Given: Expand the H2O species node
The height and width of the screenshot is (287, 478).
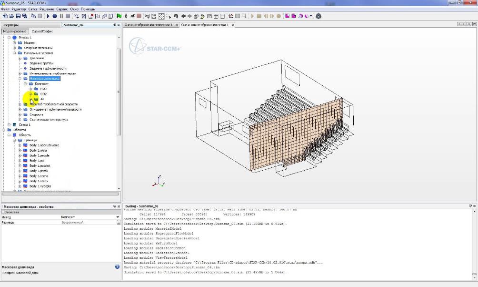Looking at the screenshot, I should tap(30, 89).
